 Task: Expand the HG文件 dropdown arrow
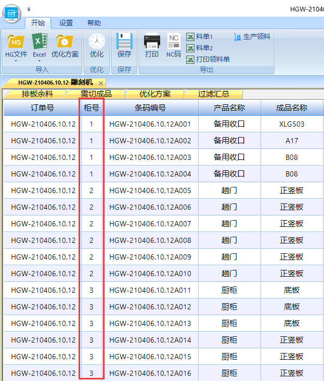click(16, 61)
